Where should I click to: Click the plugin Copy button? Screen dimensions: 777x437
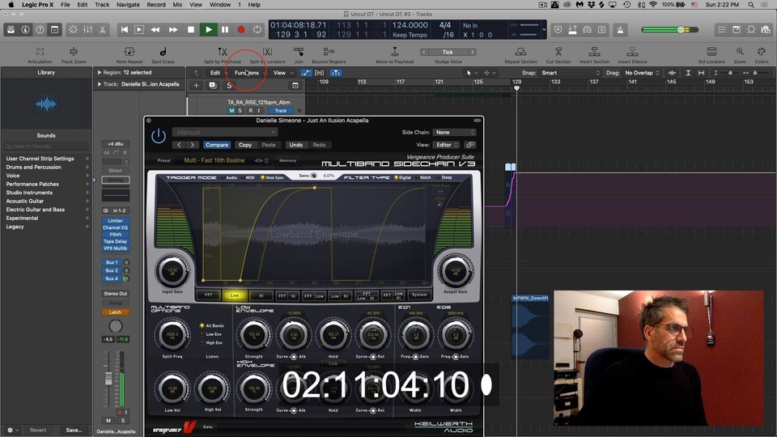244,145
